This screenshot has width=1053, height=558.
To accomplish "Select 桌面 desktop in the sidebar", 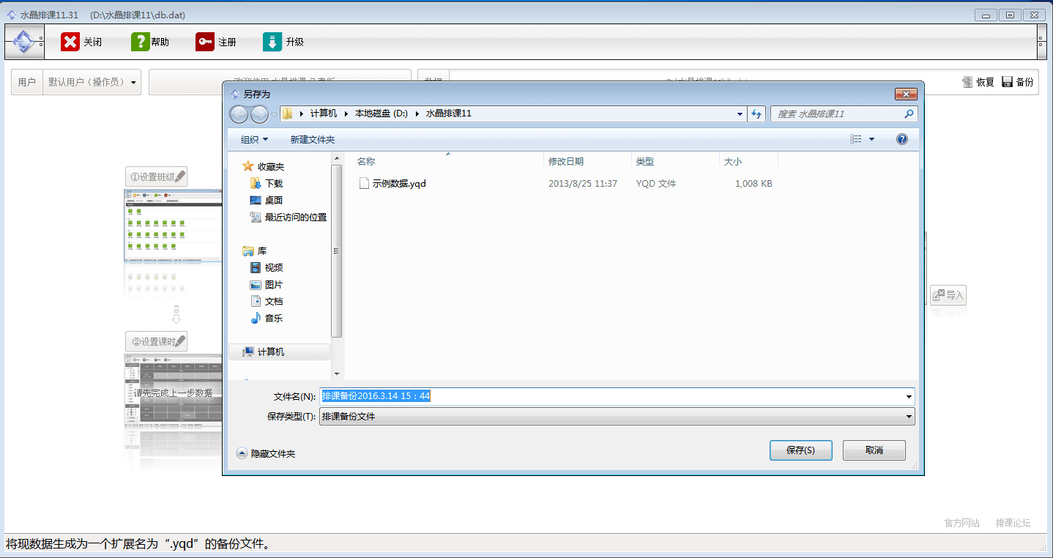I will click(x=273, y=200).
